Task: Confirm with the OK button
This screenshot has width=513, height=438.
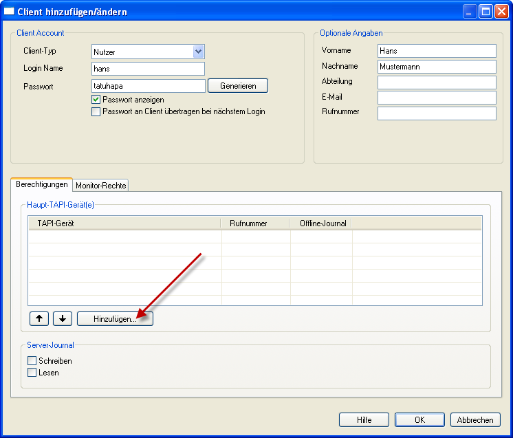Action: (x=419, y=420)
